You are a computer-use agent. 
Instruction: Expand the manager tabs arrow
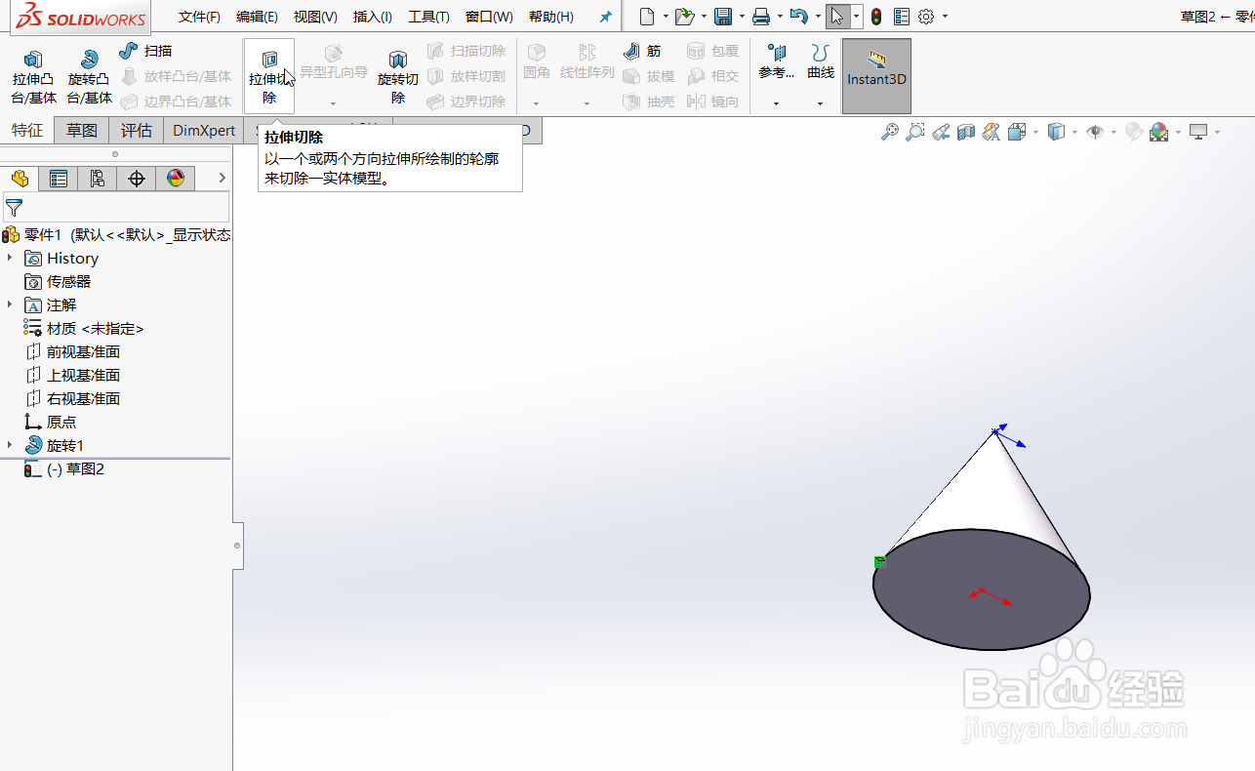coord(222,178)
